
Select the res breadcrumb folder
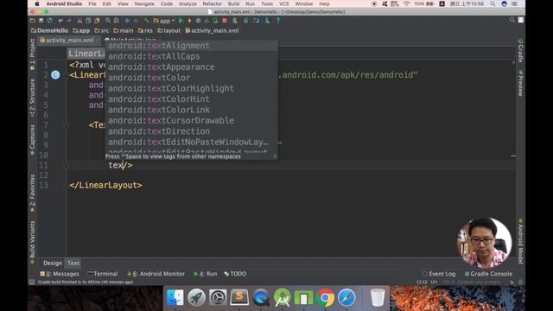145,31
